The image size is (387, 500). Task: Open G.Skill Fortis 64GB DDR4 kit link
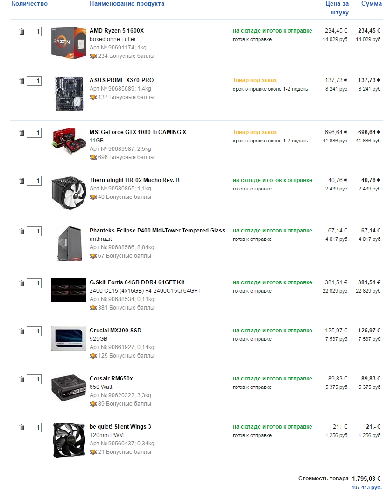click(137, 282)
